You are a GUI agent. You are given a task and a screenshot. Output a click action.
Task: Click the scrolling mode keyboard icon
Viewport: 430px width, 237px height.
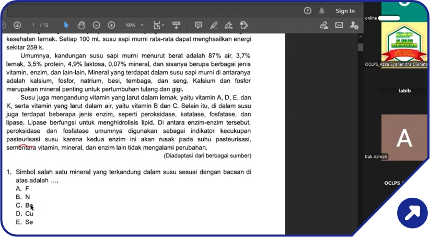pyautogui.click(x=176, y=25)
